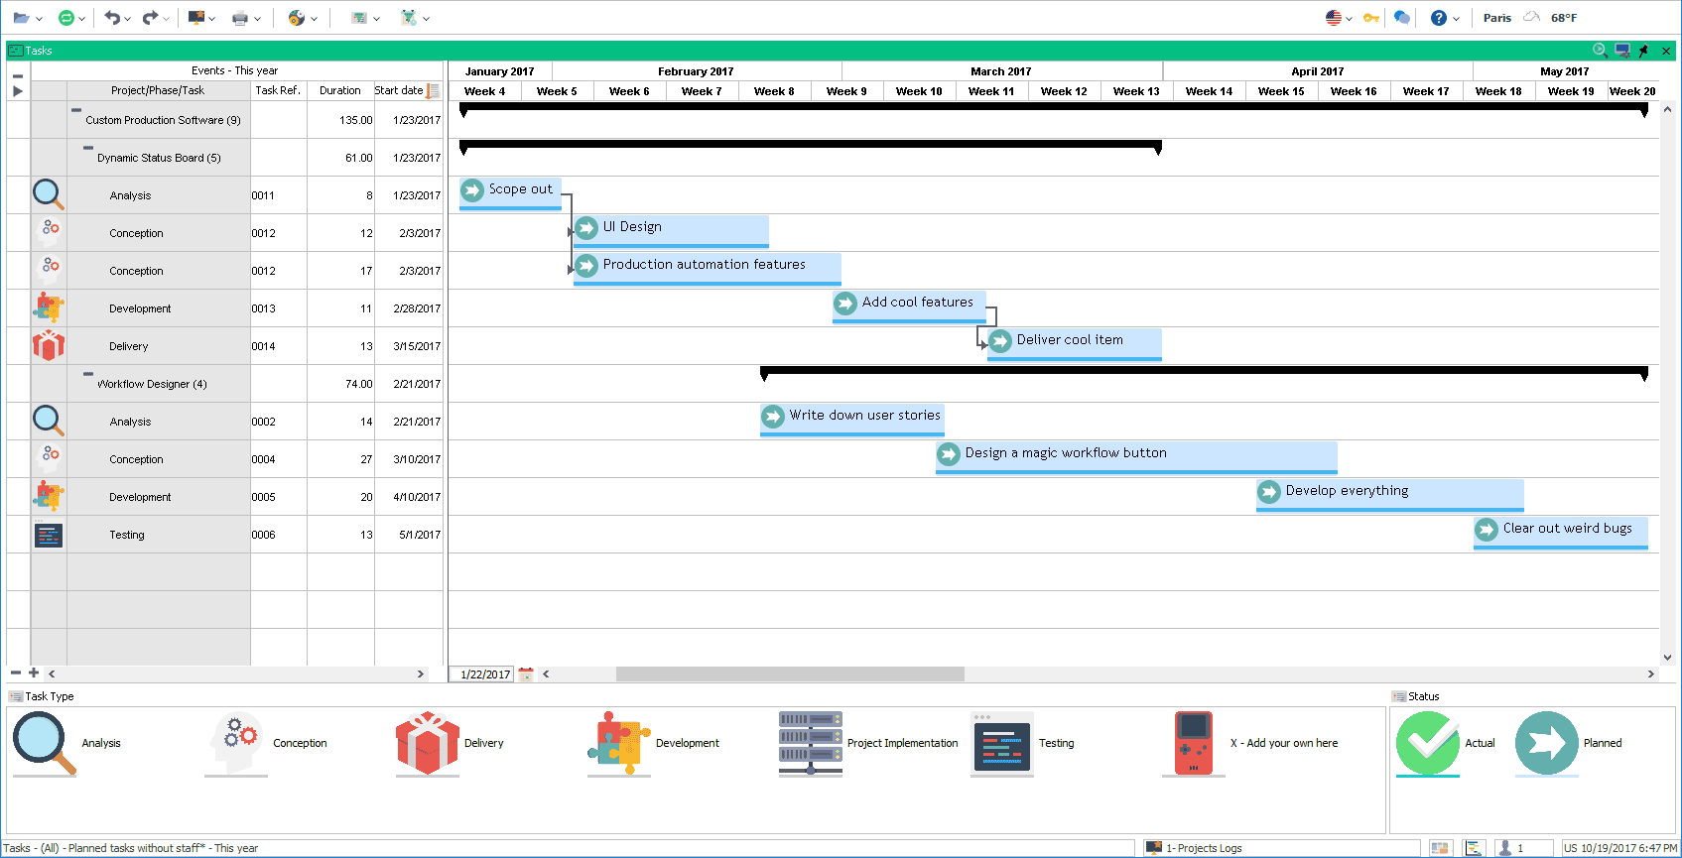Click 'Clear out weird bugs' task bar

click(x=1561, y=533)
